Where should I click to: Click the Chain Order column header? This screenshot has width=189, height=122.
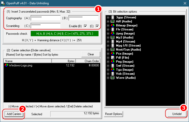(x=88, y=61)
